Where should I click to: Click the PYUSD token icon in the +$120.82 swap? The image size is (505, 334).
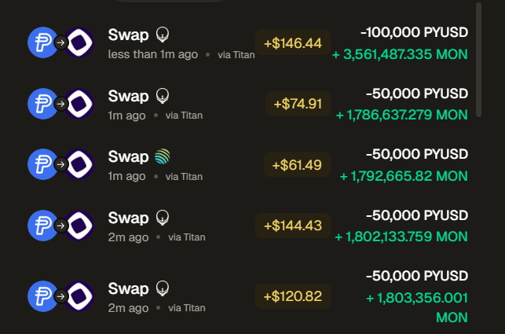click(x=42, y=295)
